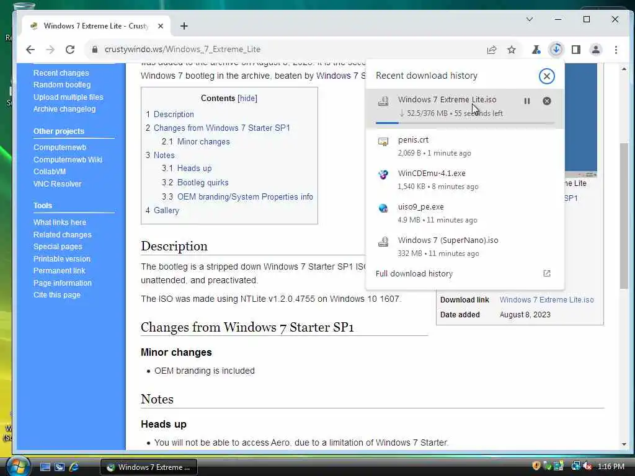Open Chrome Labs flask icon
Screen dimensions: 635x476
click(x=536, y=50)
